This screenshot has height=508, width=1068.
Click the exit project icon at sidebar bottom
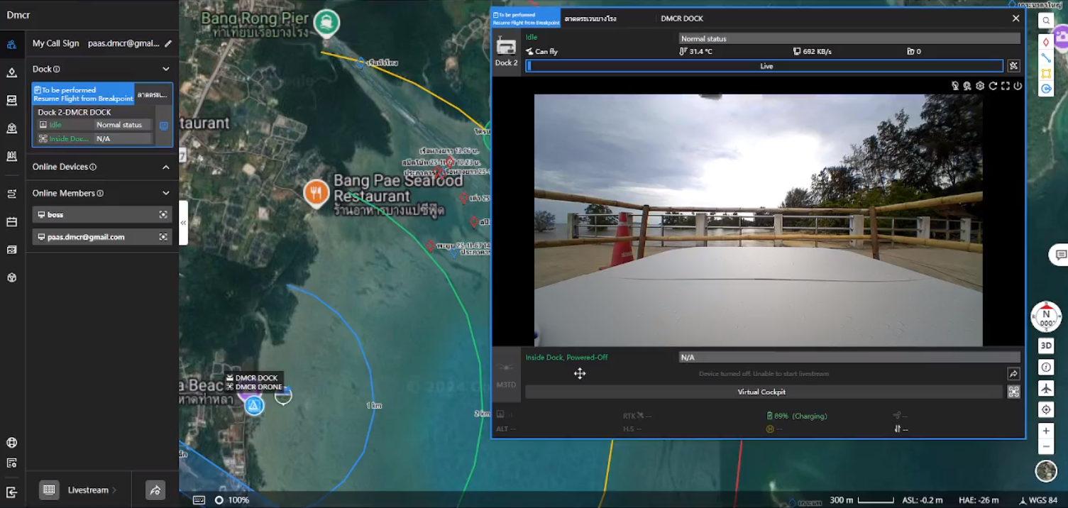pyautogui.click(x=12, y=492)
